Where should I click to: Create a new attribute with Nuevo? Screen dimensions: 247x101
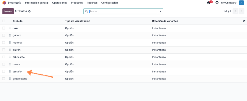point(8,11)
